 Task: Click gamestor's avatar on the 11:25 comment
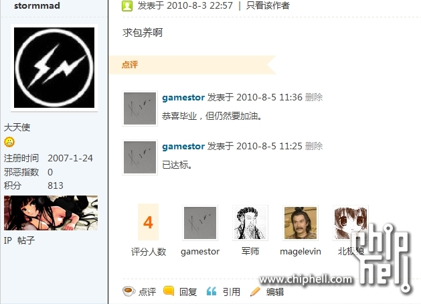(140, 157)
